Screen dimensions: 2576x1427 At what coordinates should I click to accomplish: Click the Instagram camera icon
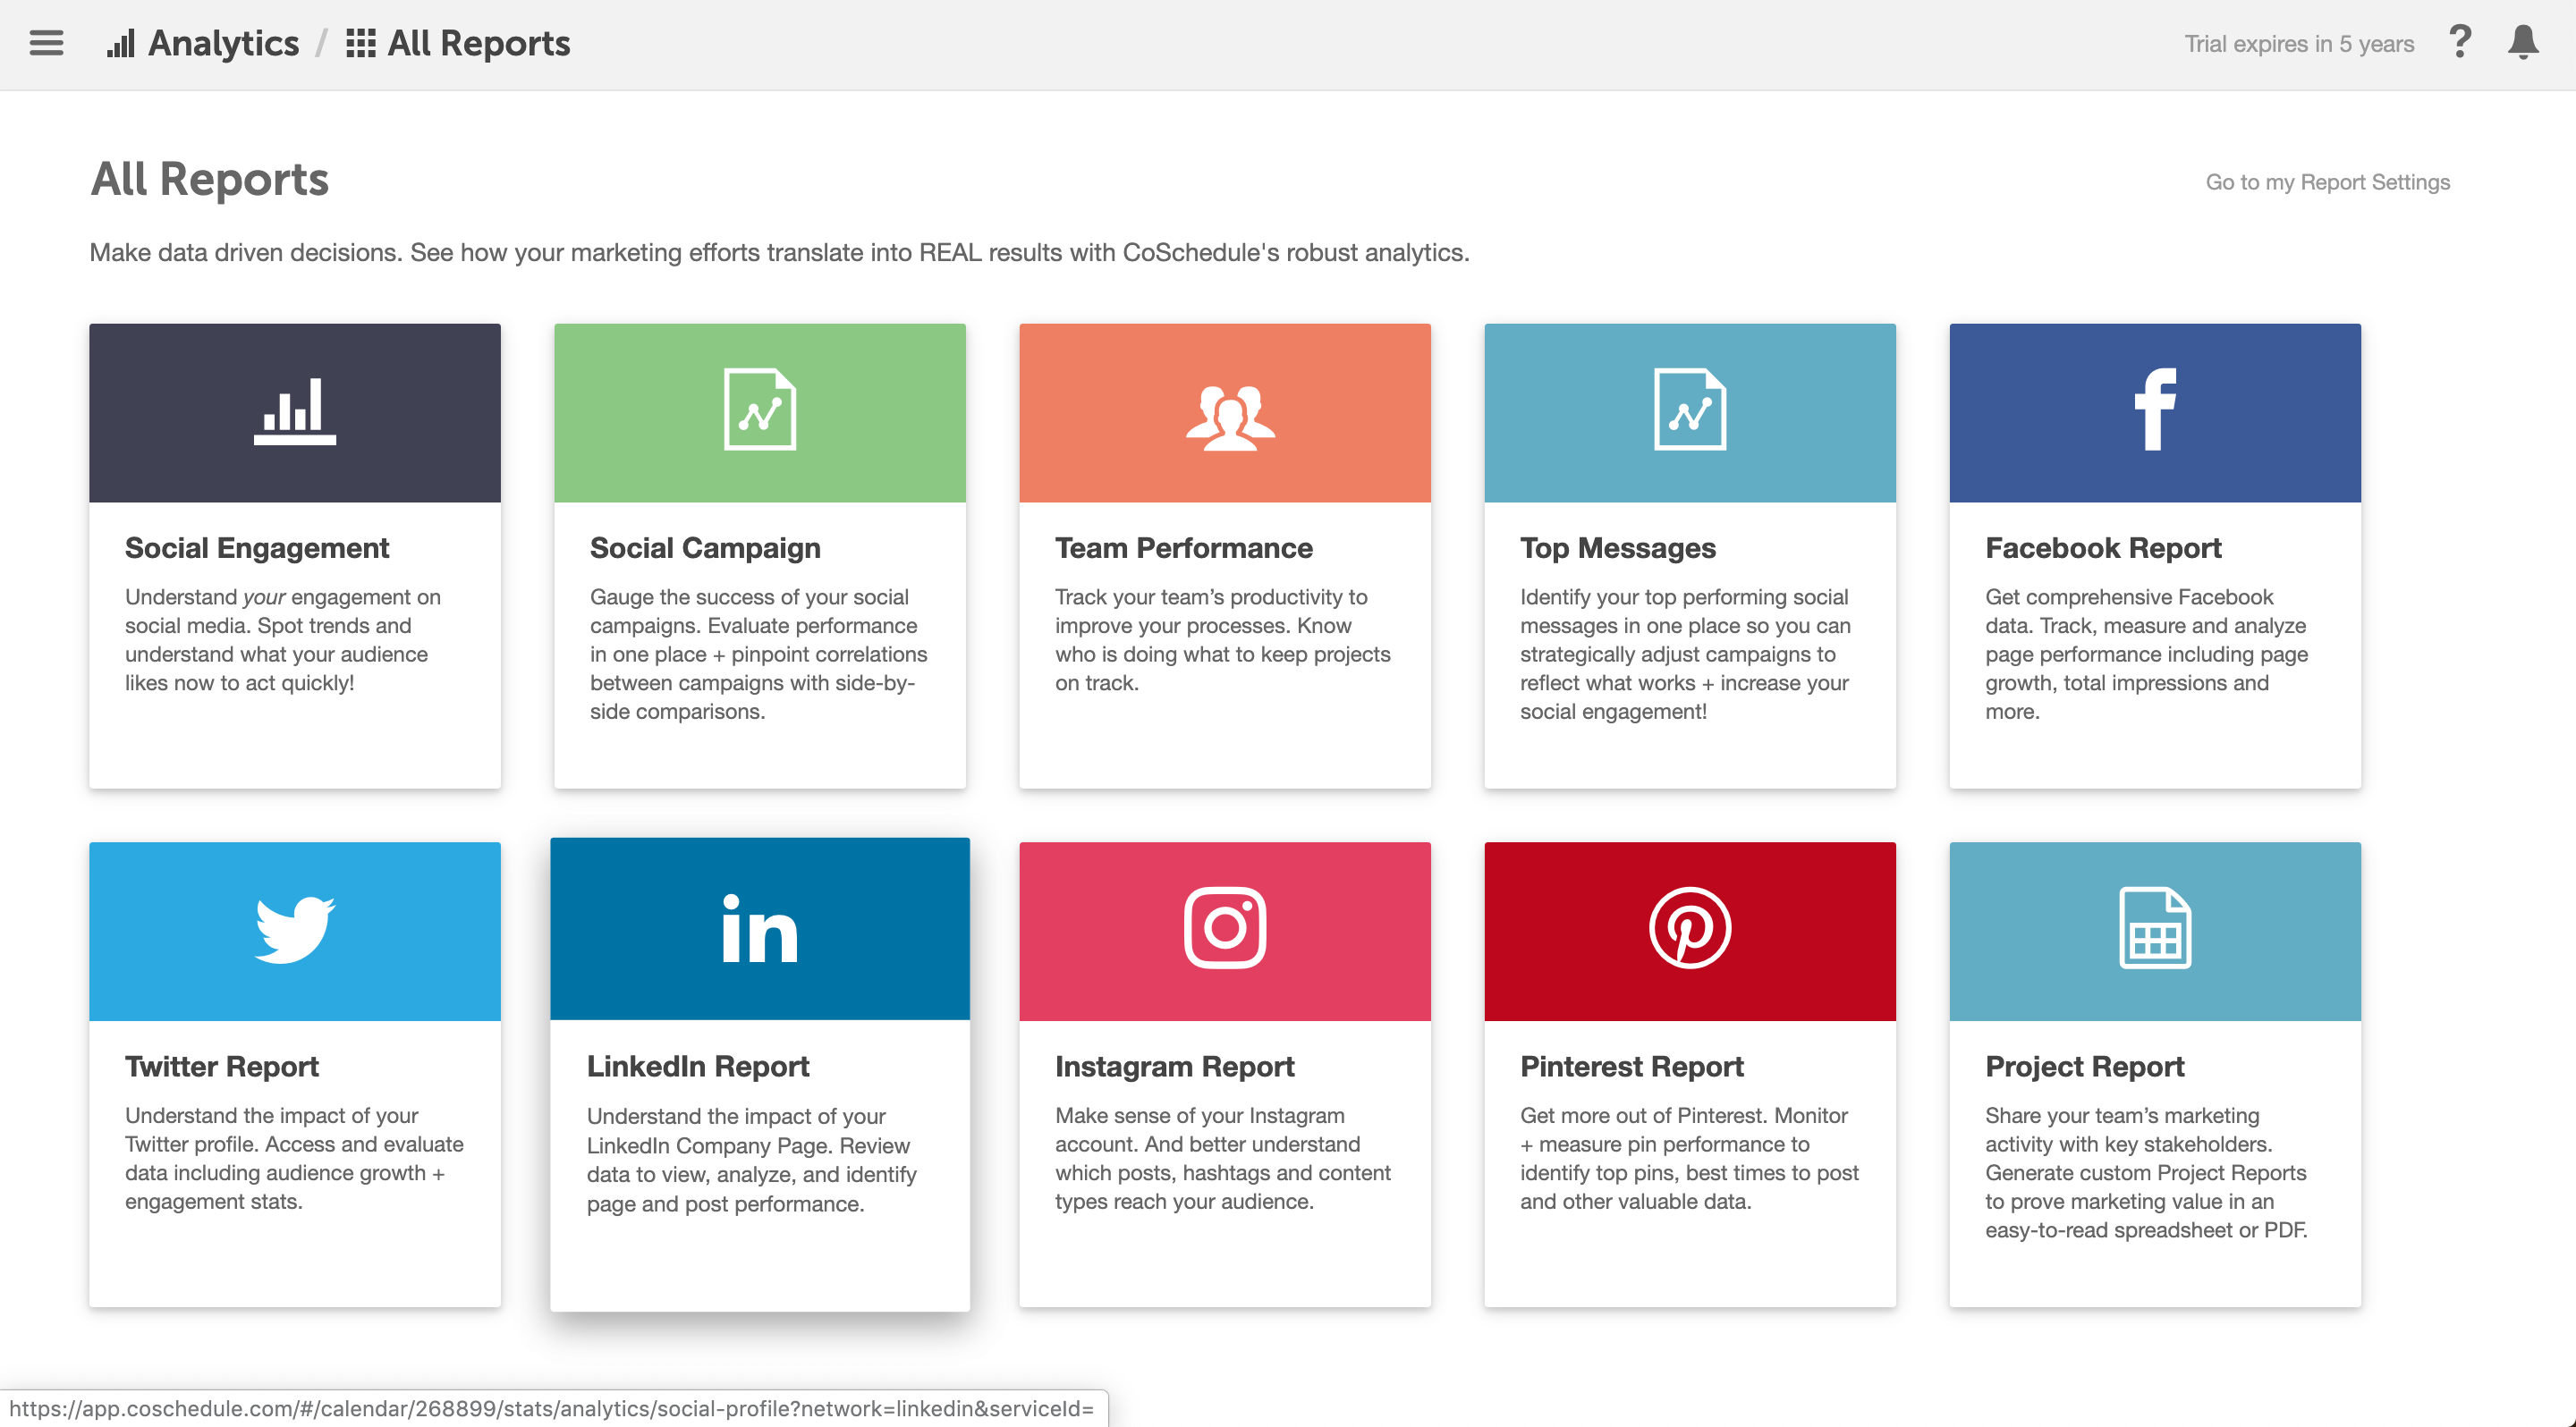tap(1225, 928)
